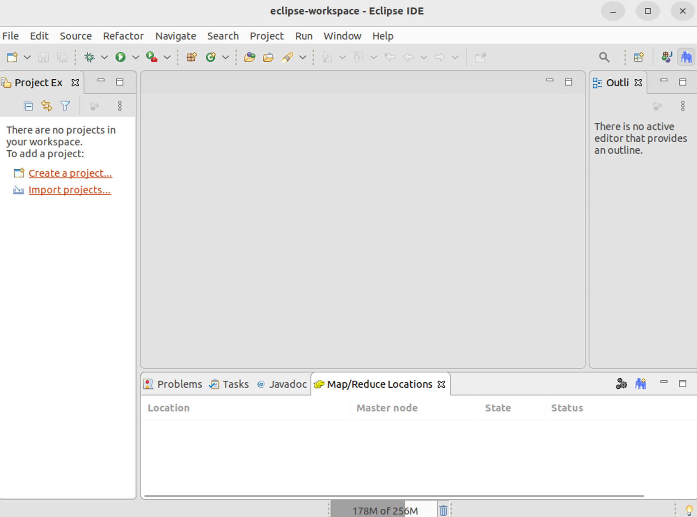Run the program with the green play icon
This screenshot has height=517, width=697.
click(x=120, y=57)
